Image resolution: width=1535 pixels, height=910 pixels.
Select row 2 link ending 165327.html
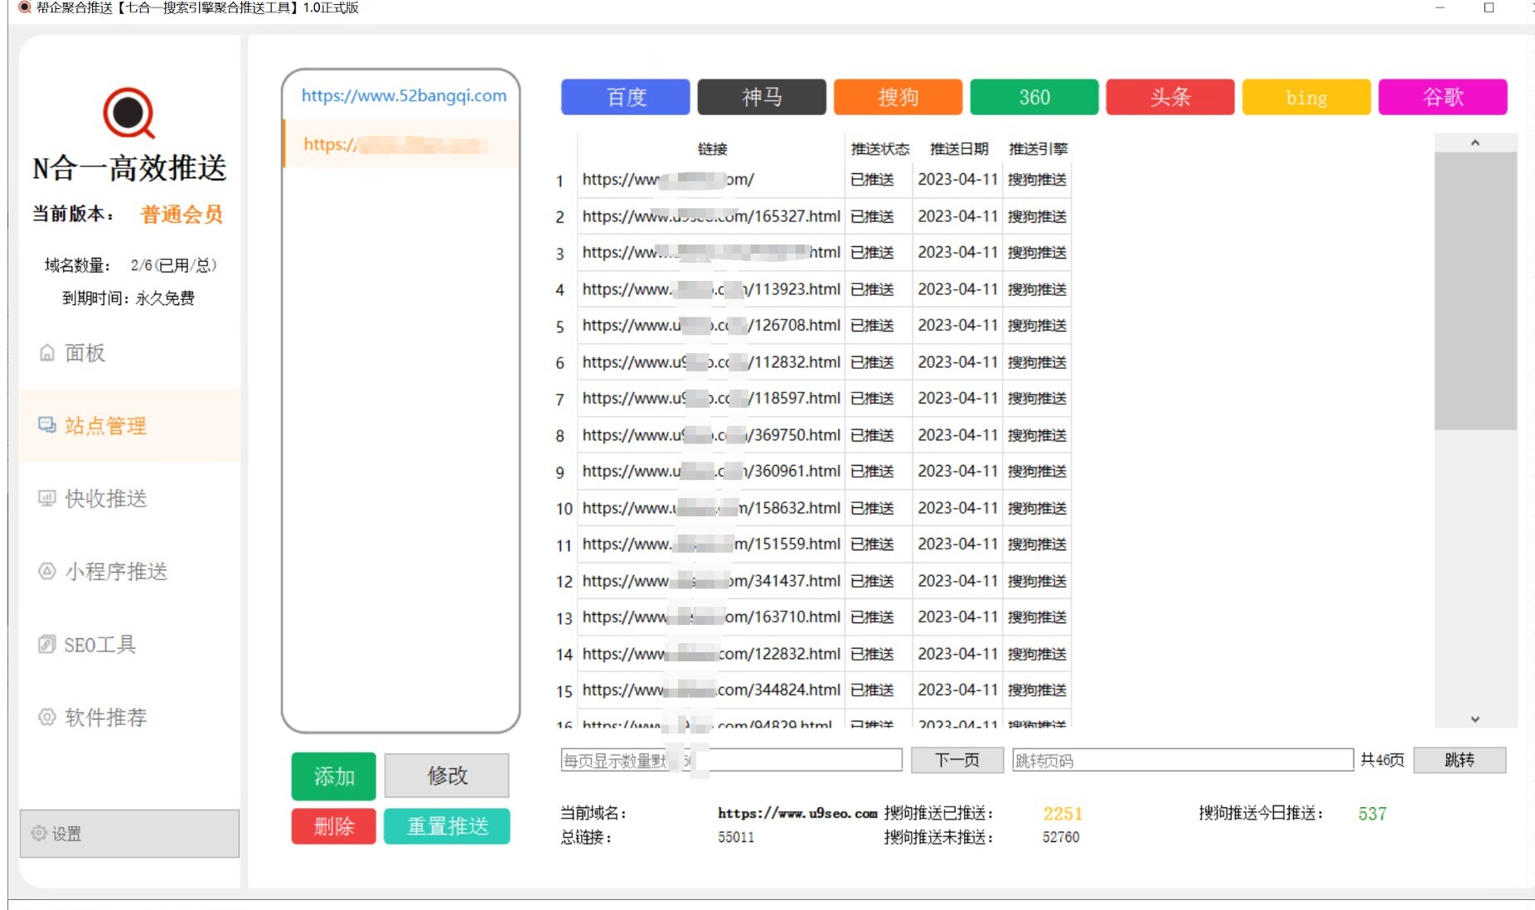[711, 216]
